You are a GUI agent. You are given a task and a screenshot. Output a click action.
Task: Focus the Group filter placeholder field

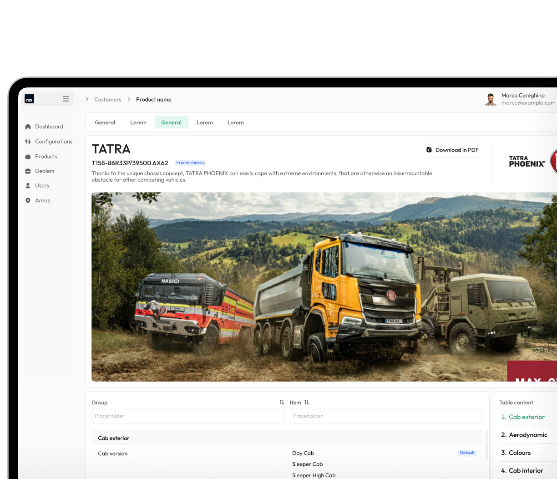(x=188, y=416)
